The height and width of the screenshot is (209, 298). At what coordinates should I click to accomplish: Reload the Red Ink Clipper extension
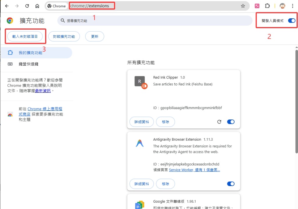219,122
